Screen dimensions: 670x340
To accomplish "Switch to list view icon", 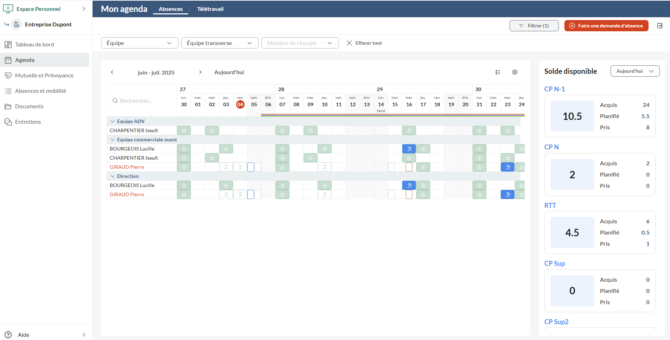I will (x=498, y=72).
